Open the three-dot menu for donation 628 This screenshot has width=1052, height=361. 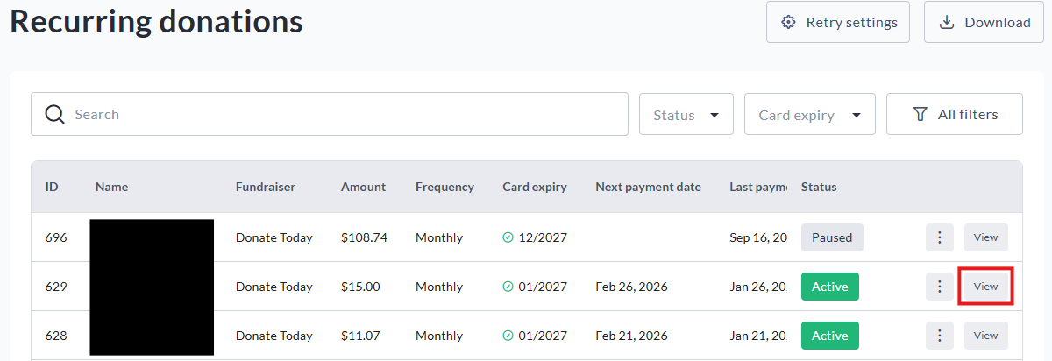pyautogui.click(x=939, y=336)
